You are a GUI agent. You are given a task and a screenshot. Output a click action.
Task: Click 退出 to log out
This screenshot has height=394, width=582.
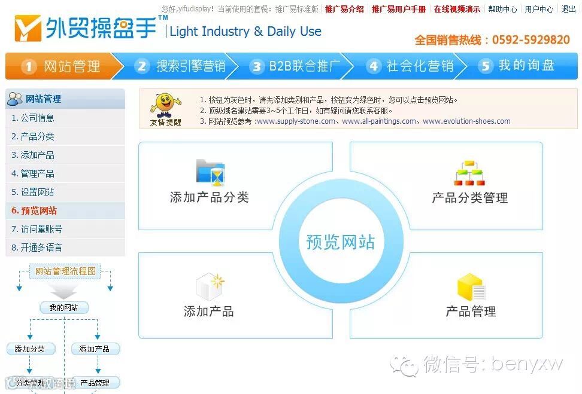[568, 9]
